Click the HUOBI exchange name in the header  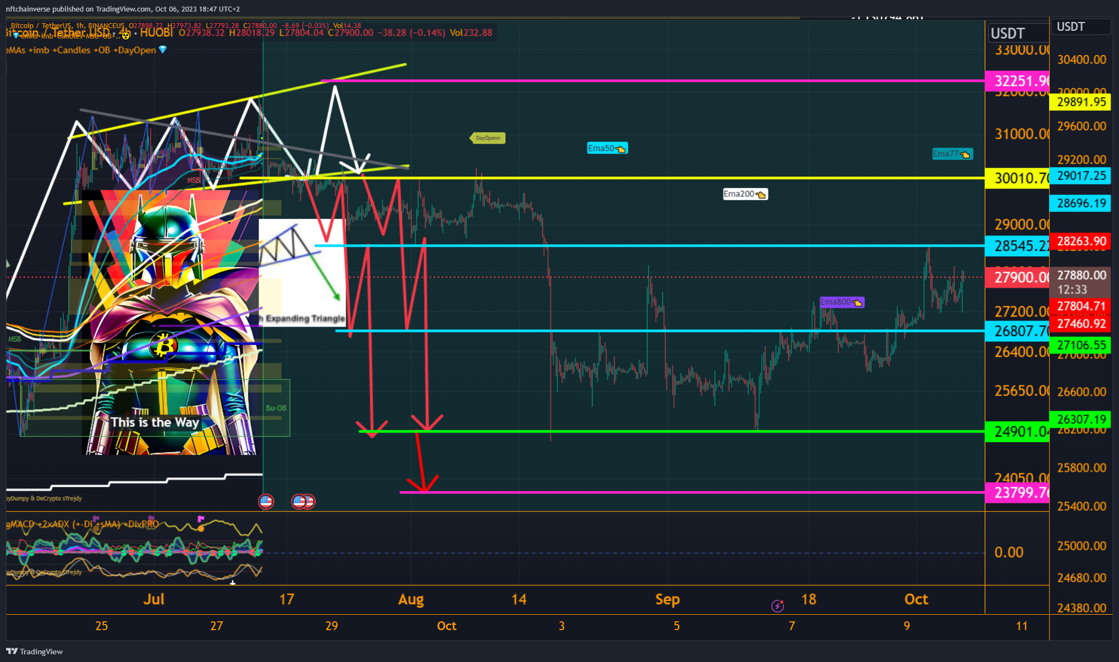click(x=156, y=32)
